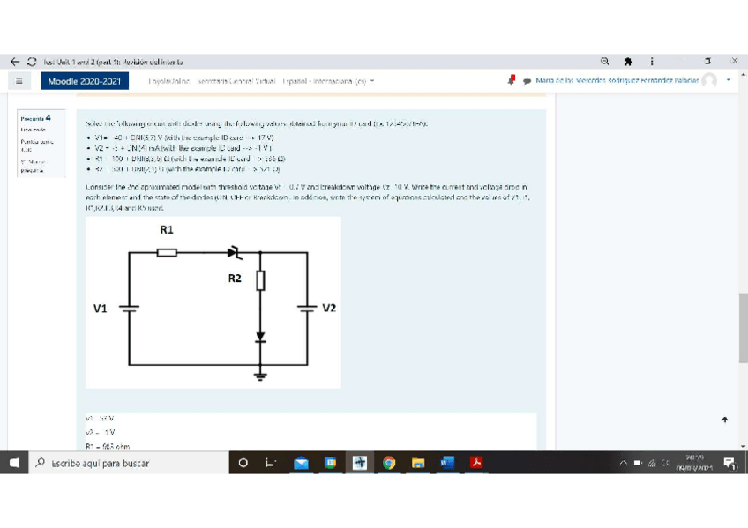Switch to the active snipping app on taskbar
Screen dimensions: 748x528
point(360,463)
